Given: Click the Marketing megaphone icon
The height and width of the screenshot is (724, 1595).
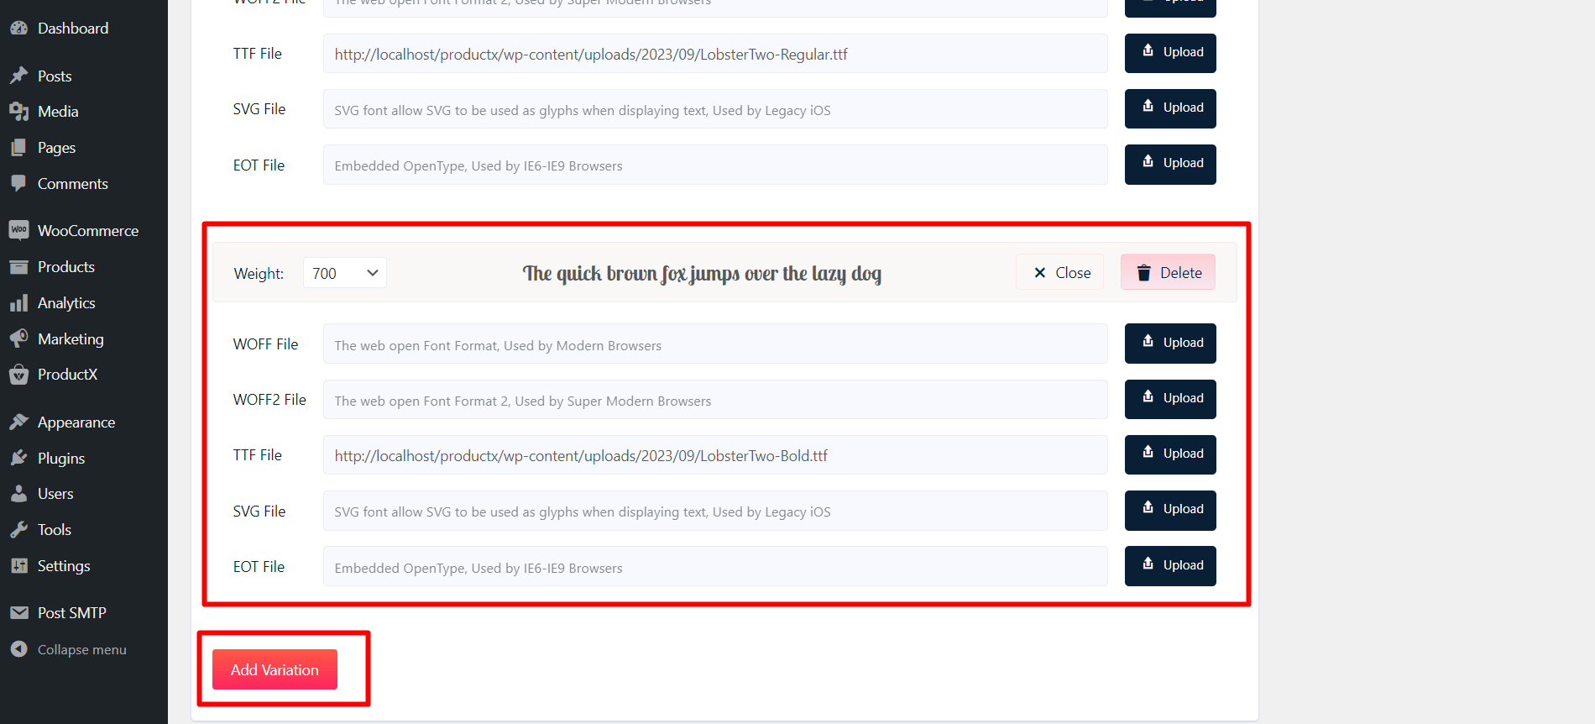Looking at the screenshot, I should (18, 338).
